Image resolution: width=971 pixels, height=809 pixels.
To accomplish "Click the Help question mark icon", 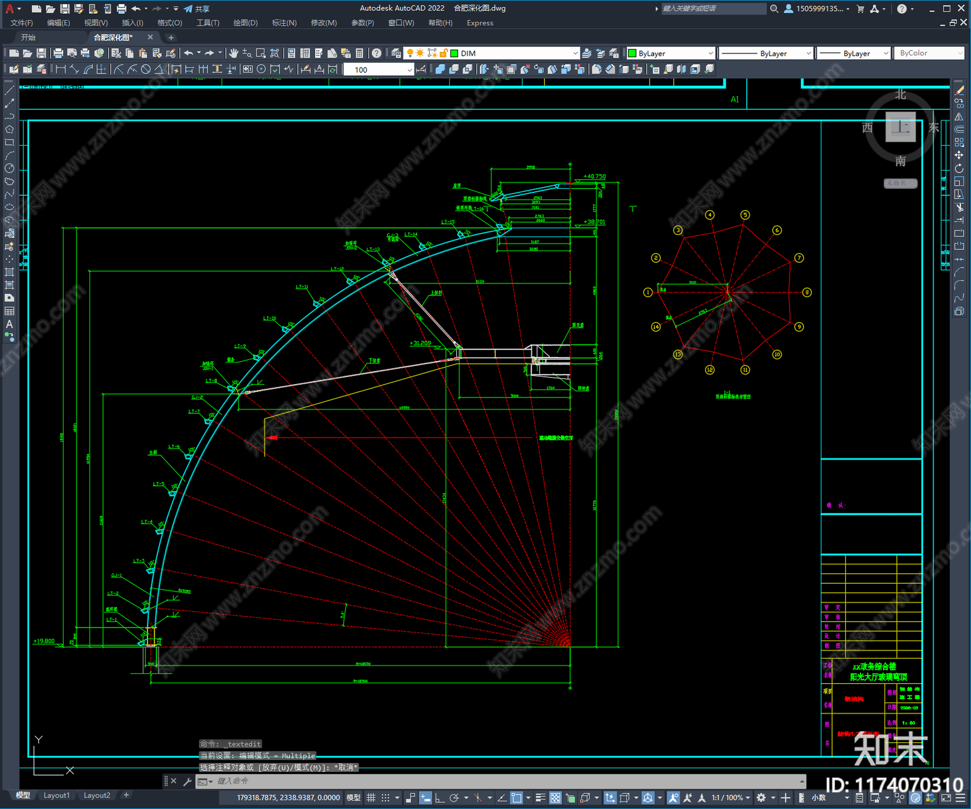I will pos(376,53).
